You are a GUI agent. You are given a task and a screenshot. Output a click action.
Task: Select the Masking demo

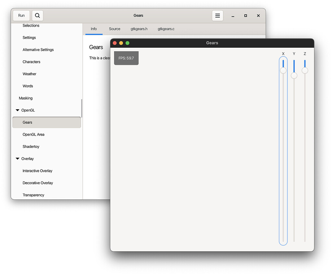(x=26, y=98)
